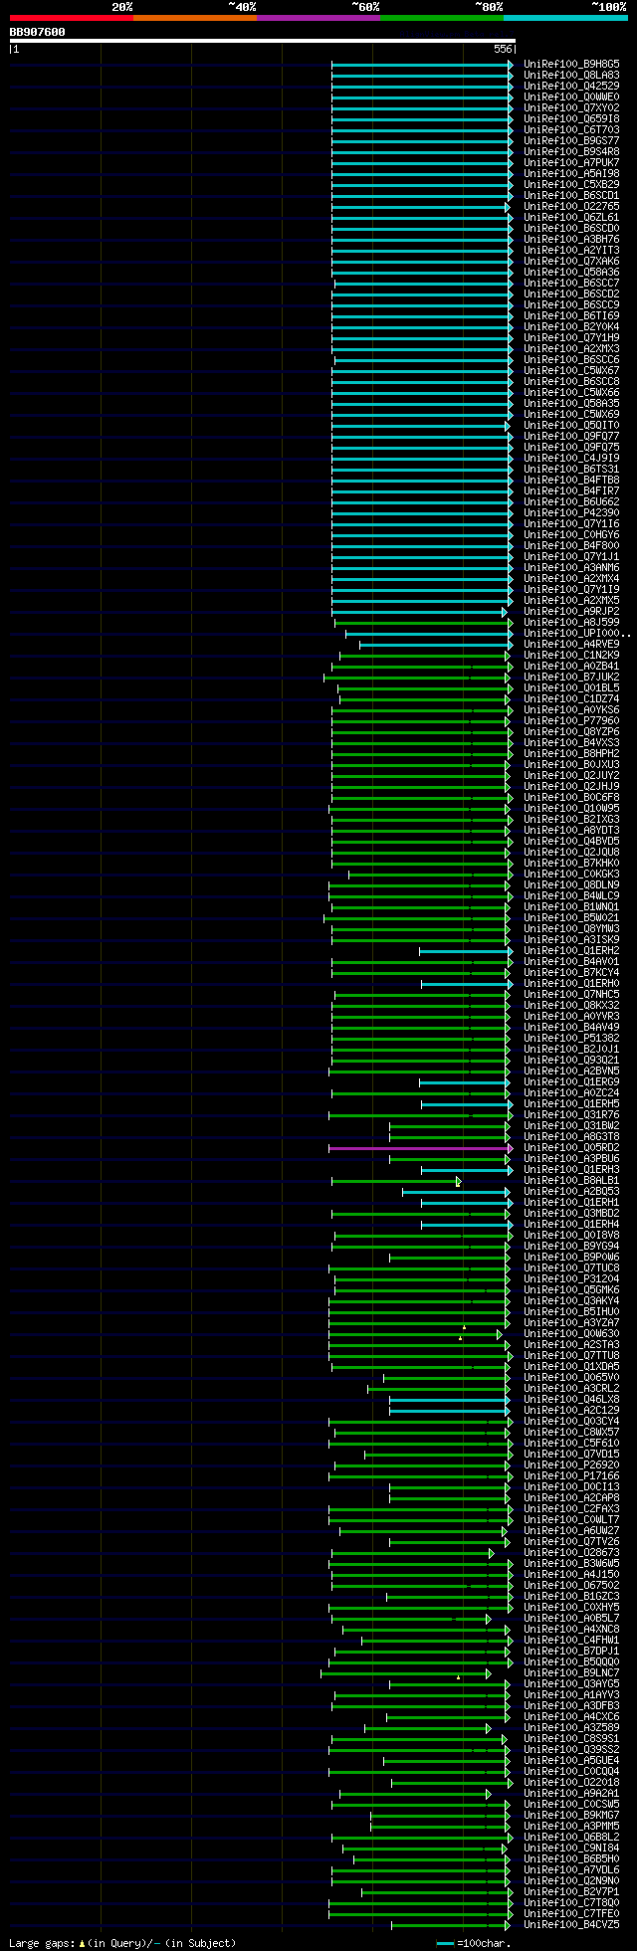This screenshot has height=1951, width=637.
Task: Click the white query sequence ruler bar
Action: click(x=262, y=41)
